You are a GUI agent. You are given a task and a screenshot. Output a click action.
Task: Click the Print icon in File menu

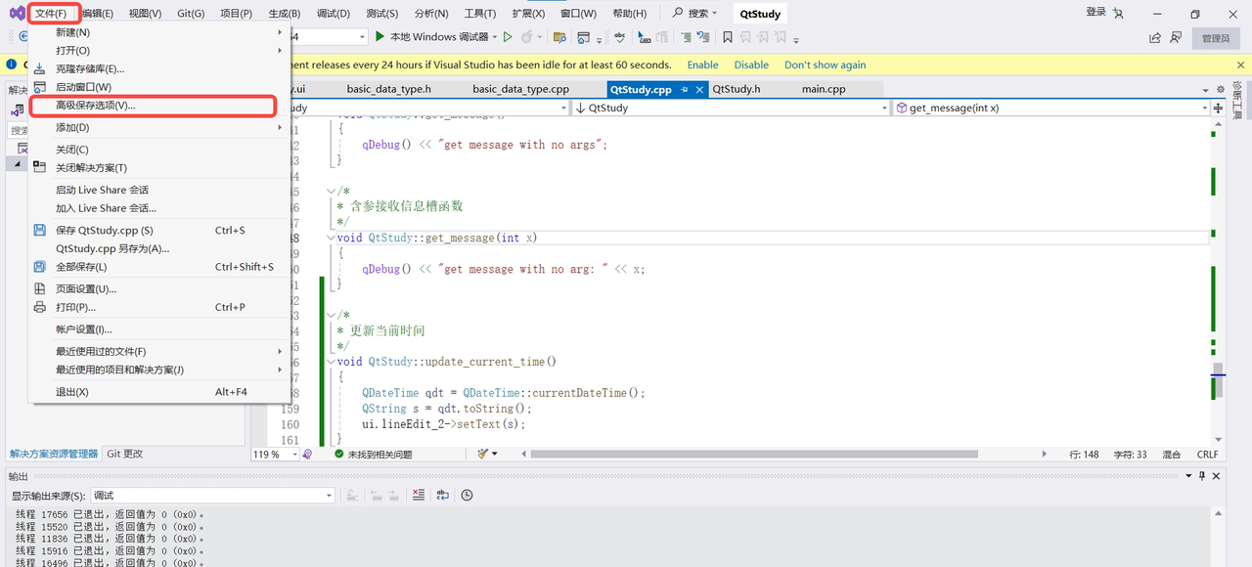click(x=40, y=307)
